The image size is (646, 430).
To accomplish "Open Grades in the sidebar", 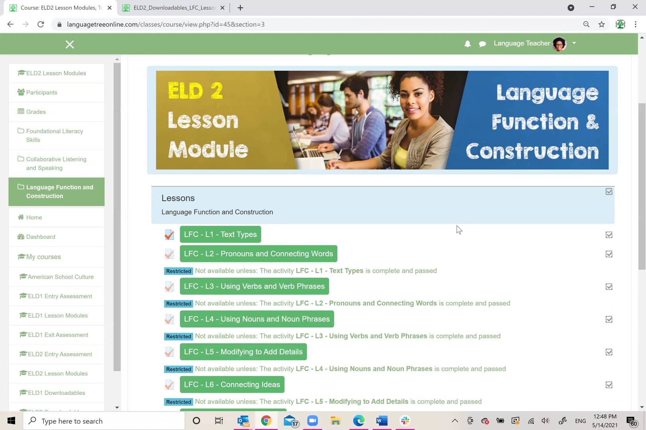I will [56, 112].
